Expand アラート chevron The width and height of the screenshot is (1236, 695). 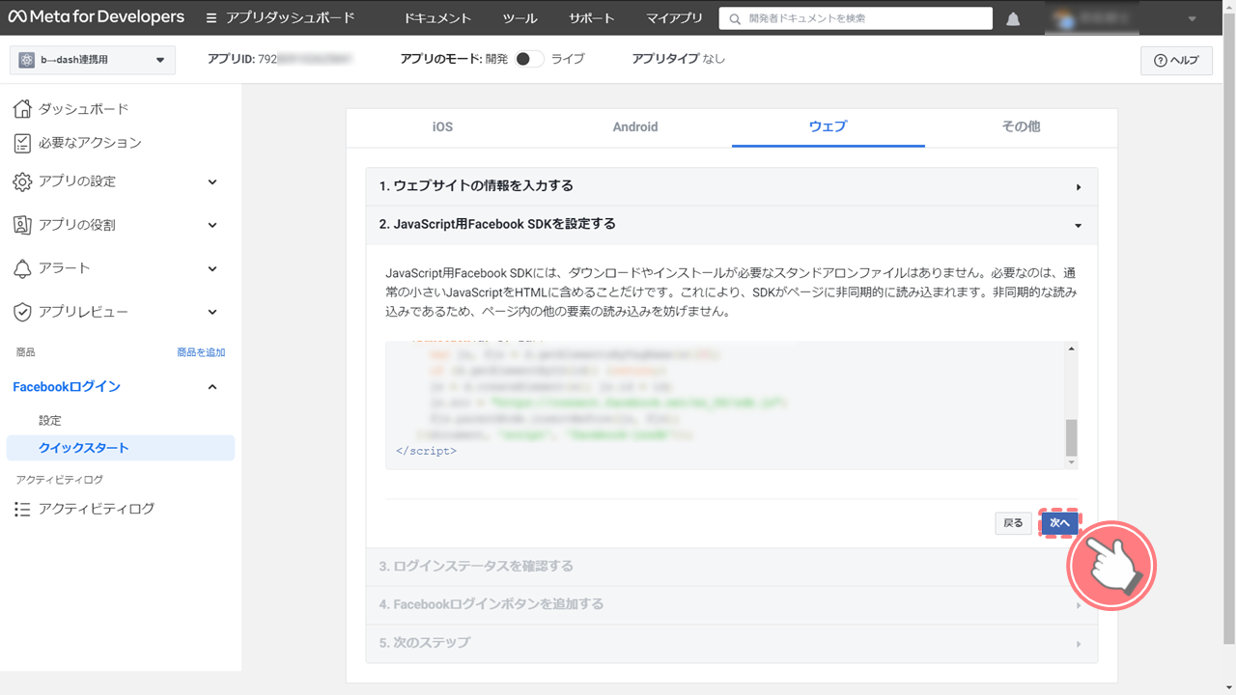point(212,268)
